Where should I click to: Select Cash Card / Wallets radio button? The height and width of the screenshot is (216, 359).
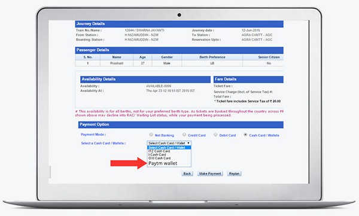click(245, 135)
